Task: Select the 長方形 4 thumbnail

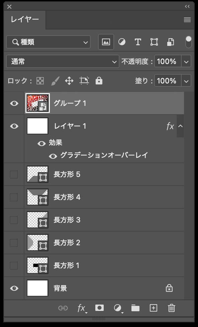Action: pos(37,197)
